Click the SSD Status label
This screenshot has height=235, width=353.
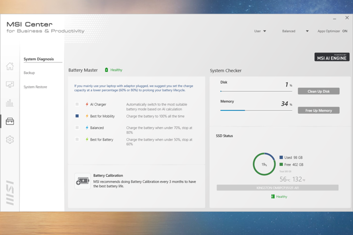click(224, 136)
